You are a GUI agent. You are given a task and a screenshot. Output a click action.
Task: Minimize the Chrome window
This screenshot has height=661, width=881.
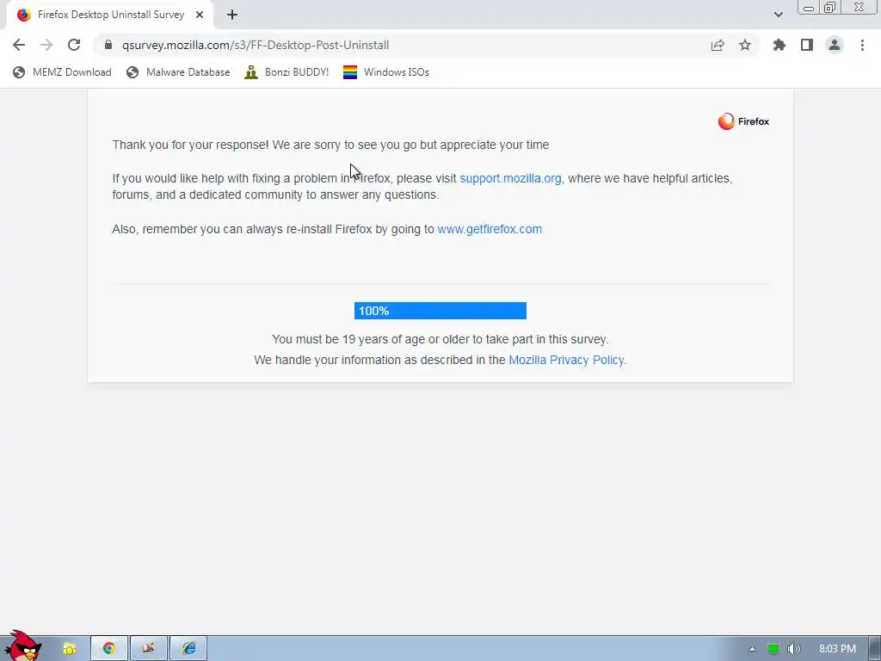pos(809,8)
